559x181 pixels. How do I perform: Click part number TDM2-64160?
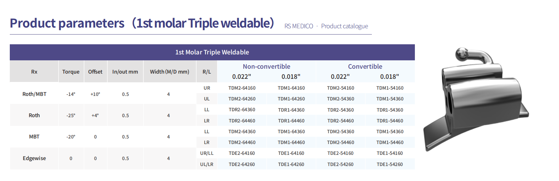point(242,88)
